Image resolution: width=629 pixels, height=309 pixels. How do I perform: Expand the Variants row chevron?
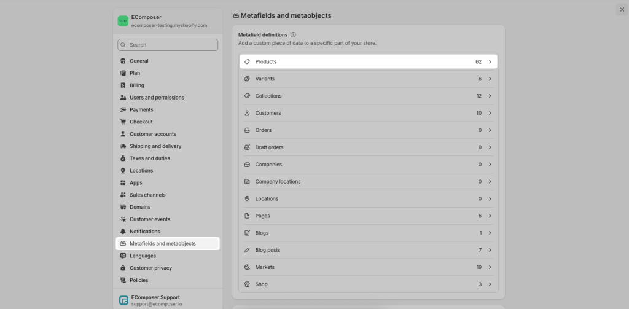pyautogui.click(x=490, y=79)
